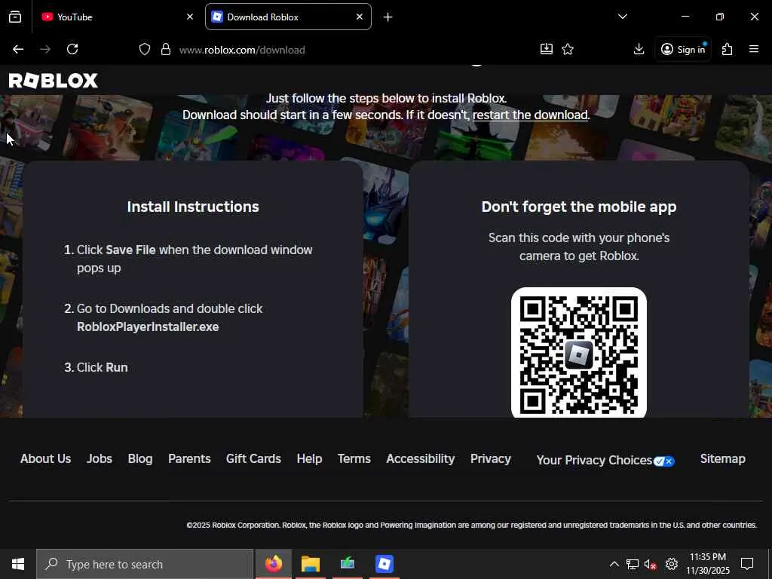Open the Roblox app in the taskbar
Screen dimensions: 772x579
(x=384, y=564)
